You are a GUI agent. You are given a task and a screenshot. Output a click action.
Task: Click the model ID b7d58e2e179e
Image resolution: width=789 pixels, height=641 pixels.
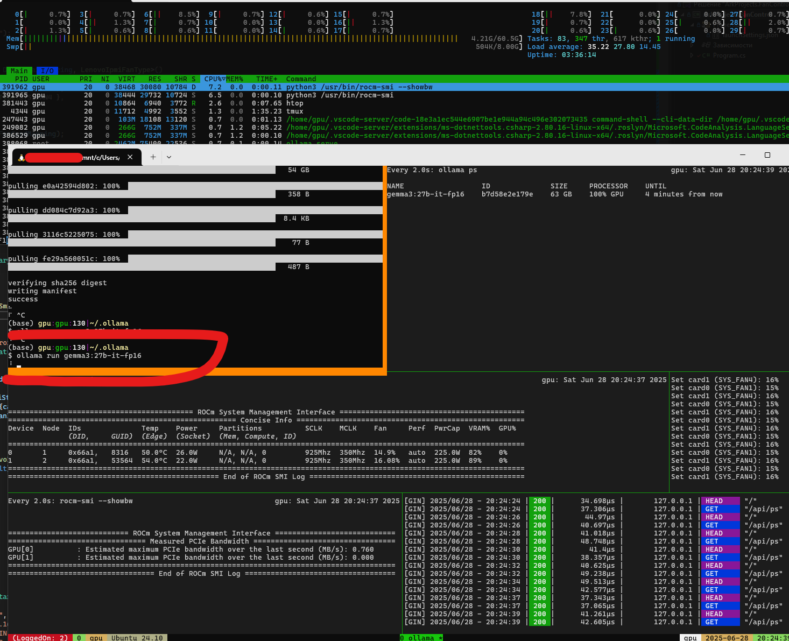(508, 194)
